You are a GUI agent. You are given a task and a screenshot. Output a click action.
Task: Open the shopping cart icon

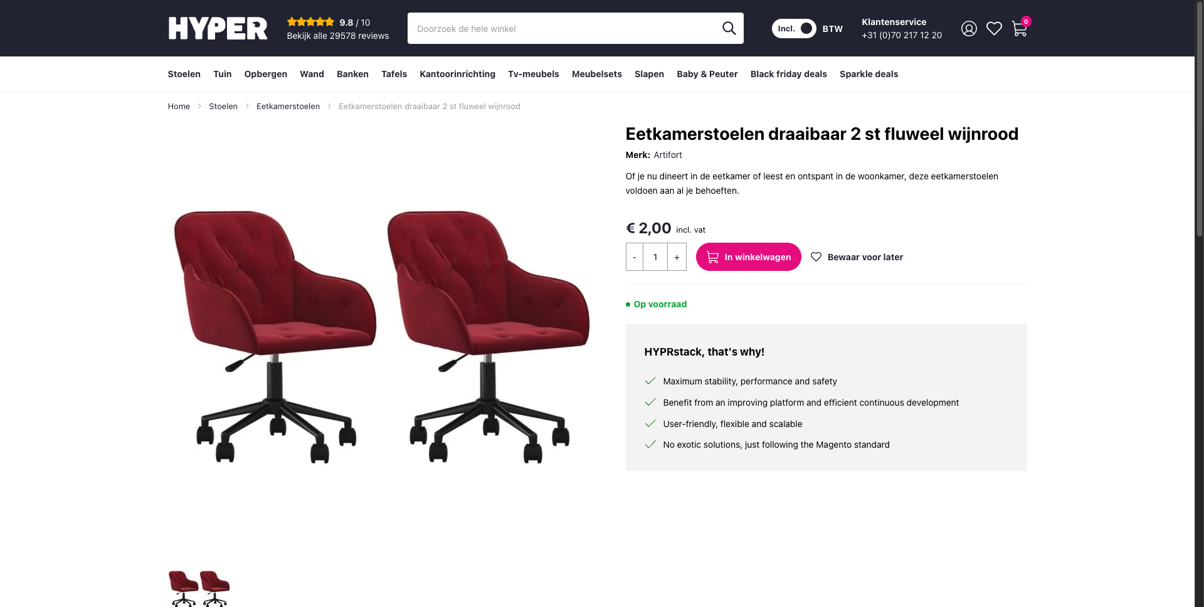coord(1019,29)
